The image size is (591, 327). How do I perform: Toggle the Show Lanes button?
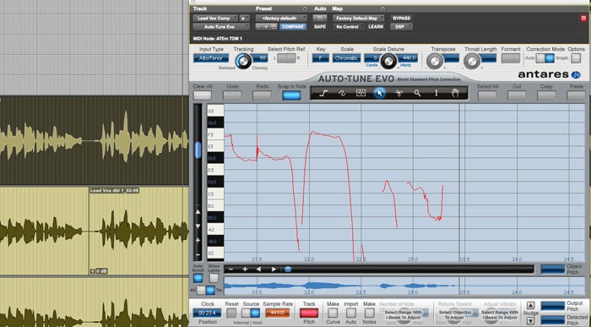click(214, 278)
